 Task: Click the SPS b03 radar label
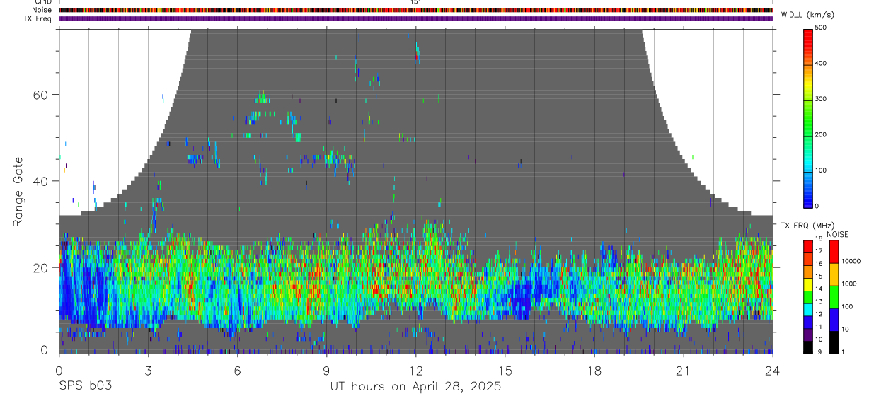coord(85,386)
